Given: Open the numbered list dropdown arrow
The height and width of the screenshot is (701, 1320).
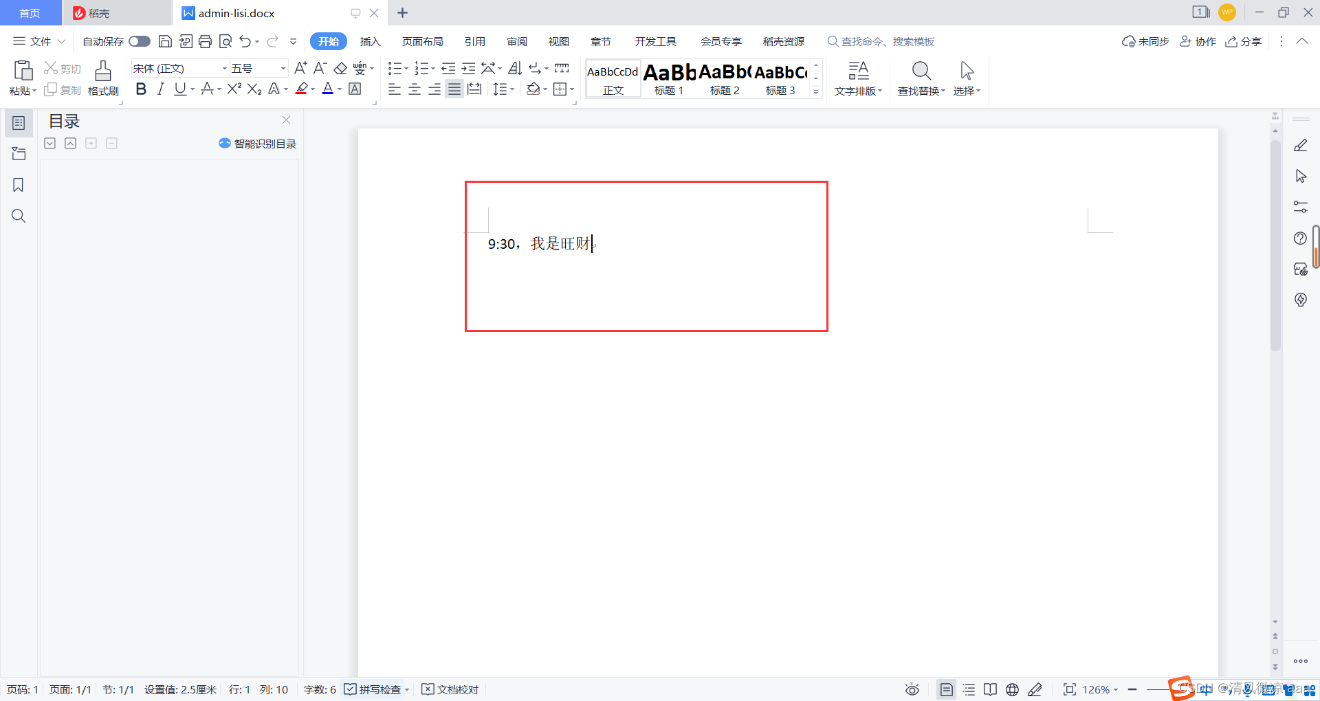Looking at the screenshot, I should point(433,69).
